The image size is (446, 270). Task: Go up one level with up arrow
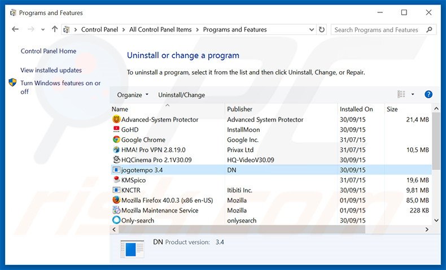tap(55, 29)
